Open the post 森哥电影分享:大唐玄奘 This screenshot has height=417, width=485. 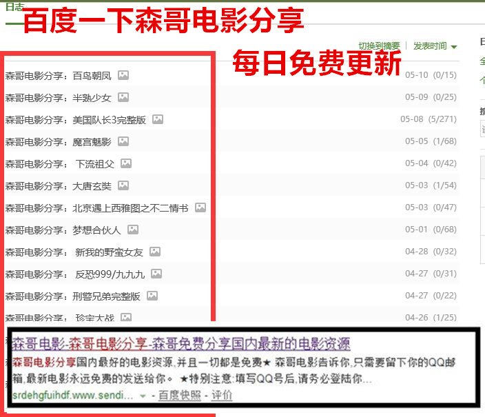click(58, 186)
